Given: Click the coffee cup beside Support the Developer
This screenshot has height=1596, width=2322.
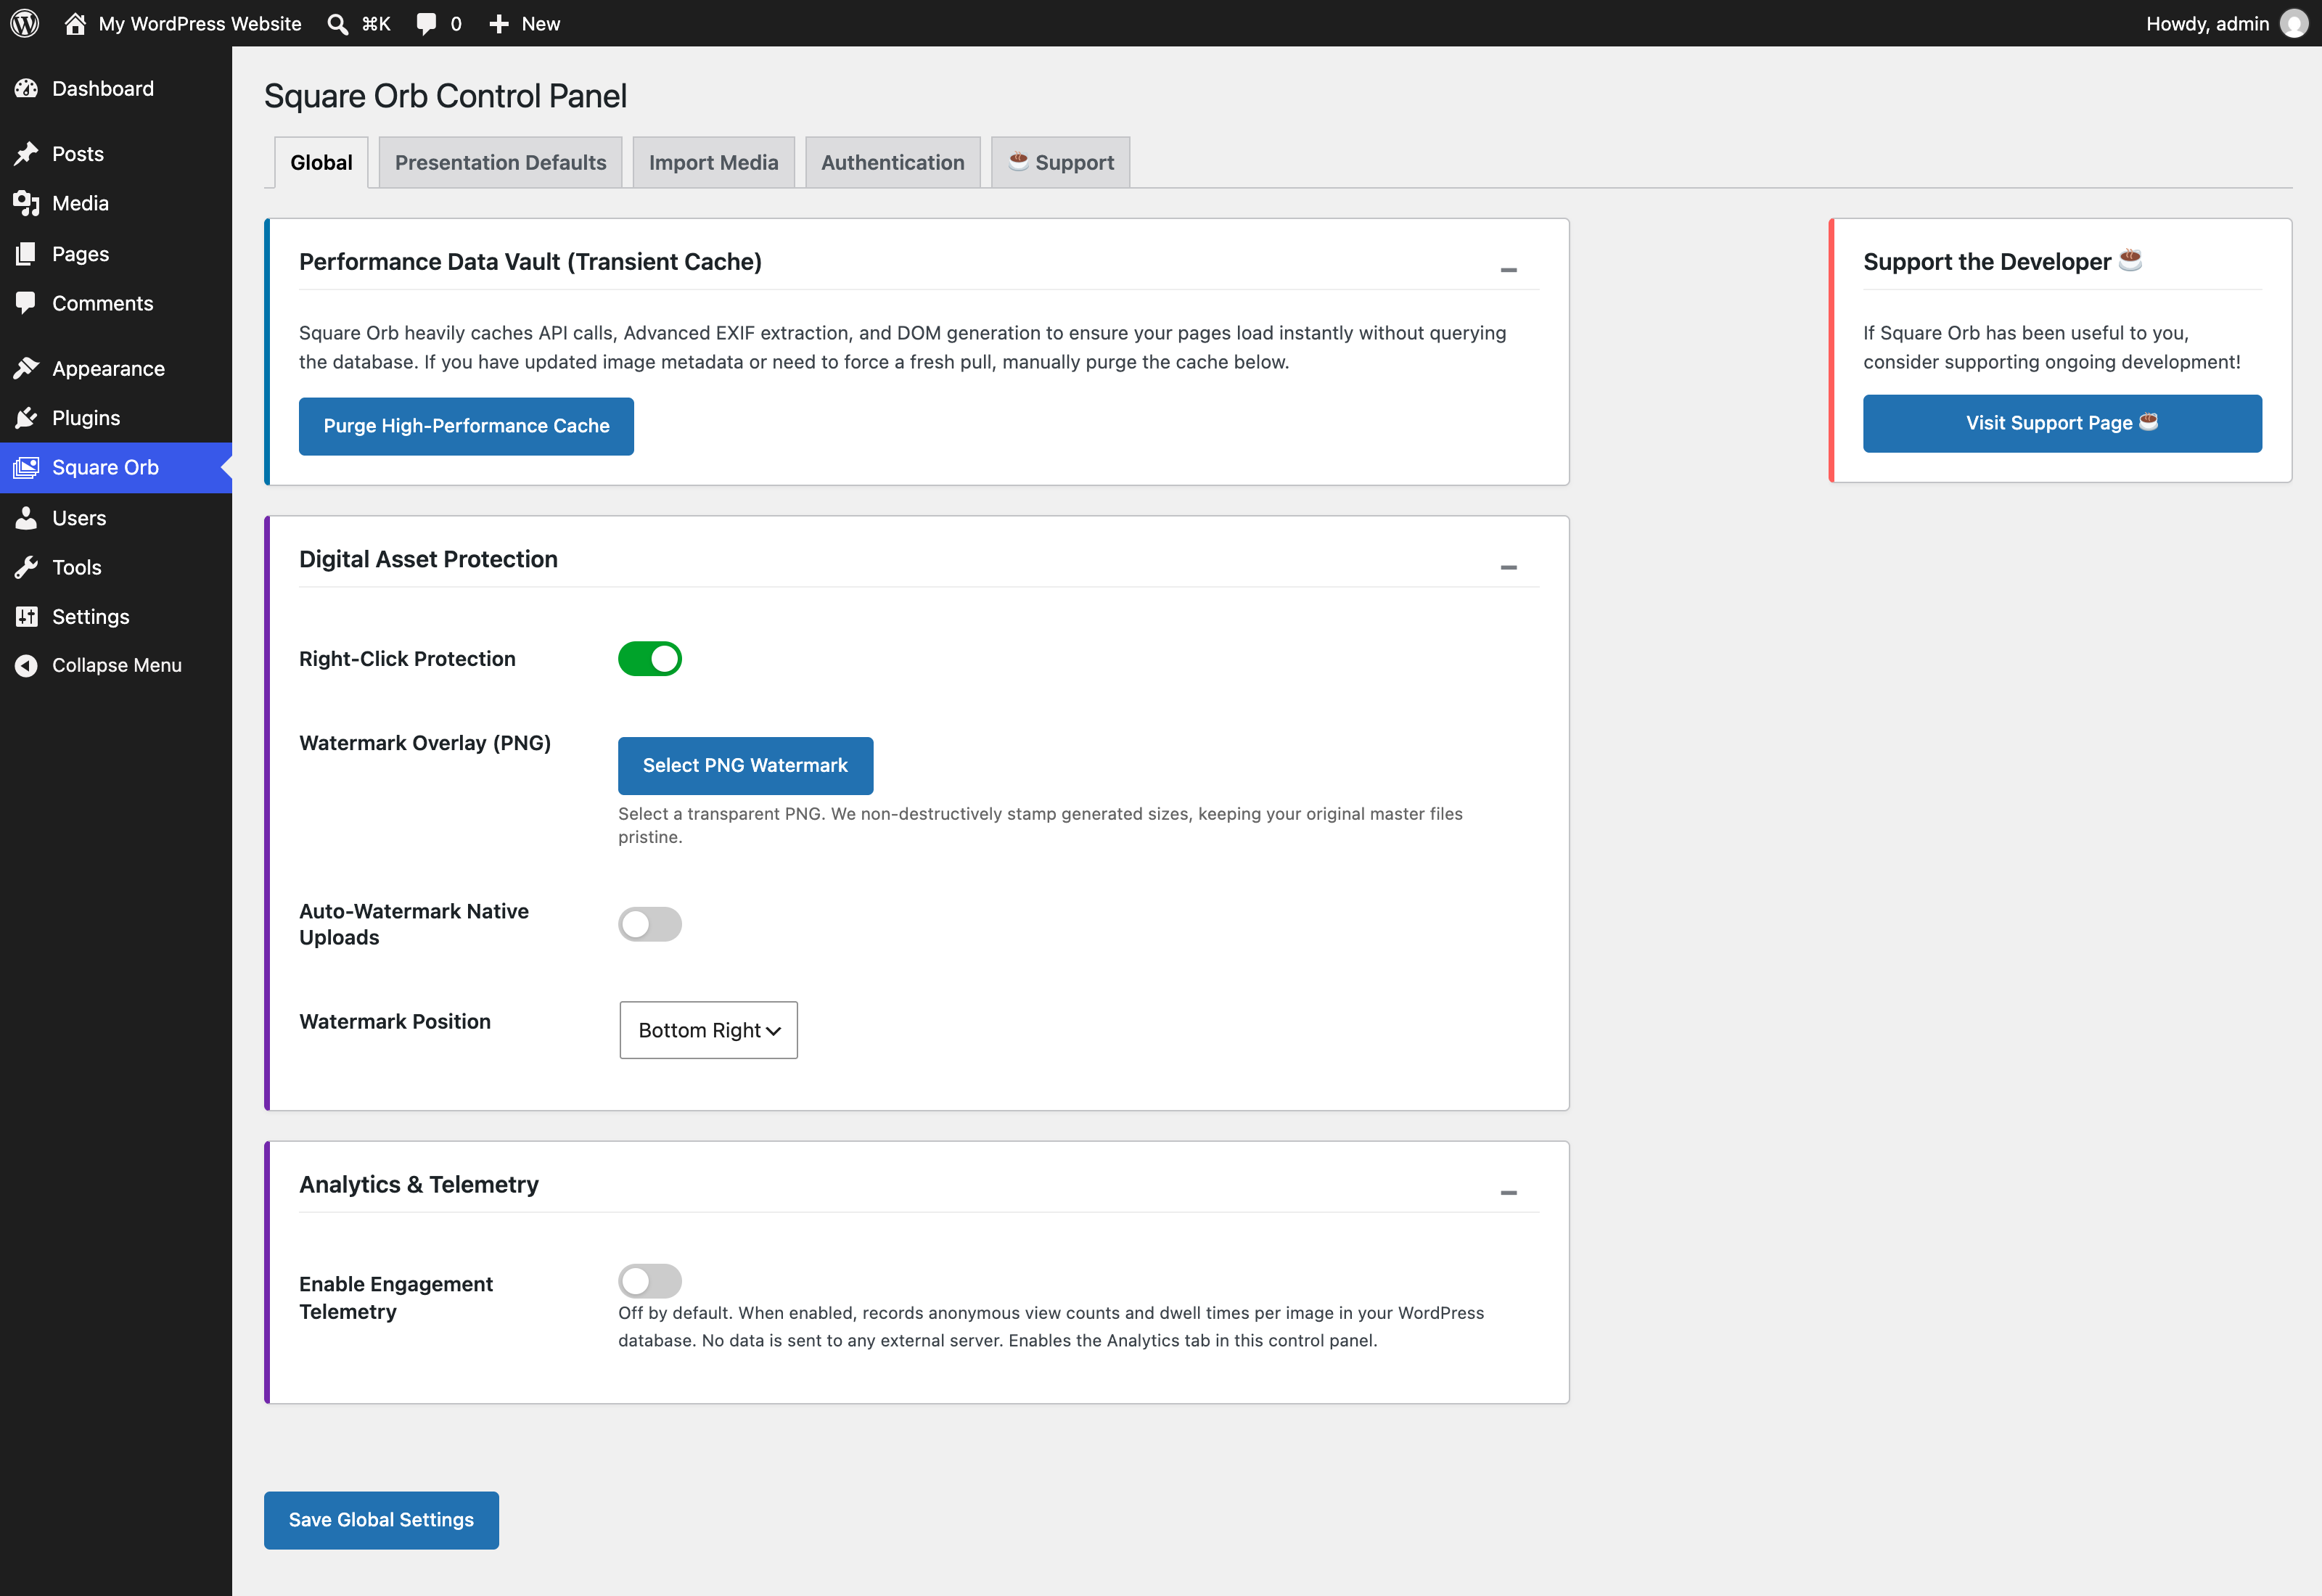Looking at the screenshot, I should [x=2130, y=259].
